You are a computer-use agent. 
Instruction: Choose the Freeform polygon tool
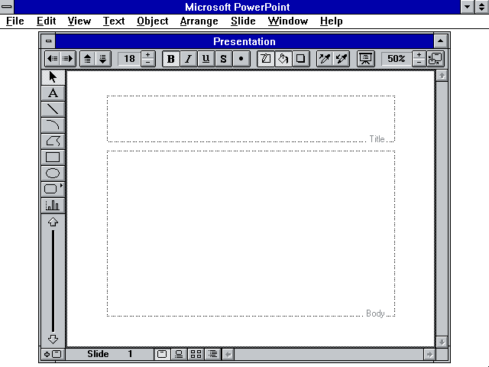[53, 141]
